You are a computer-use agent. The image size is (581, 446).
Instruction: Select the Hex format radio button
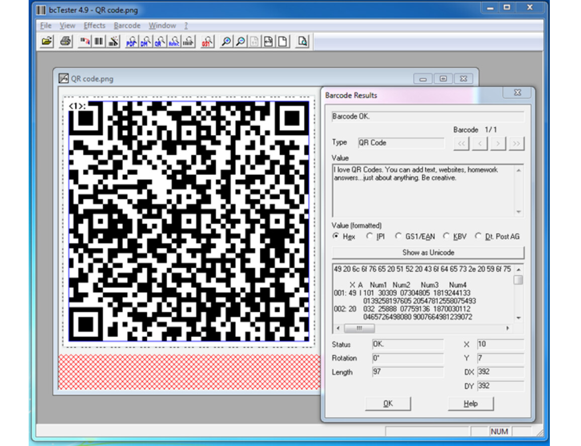pos(336,236)
